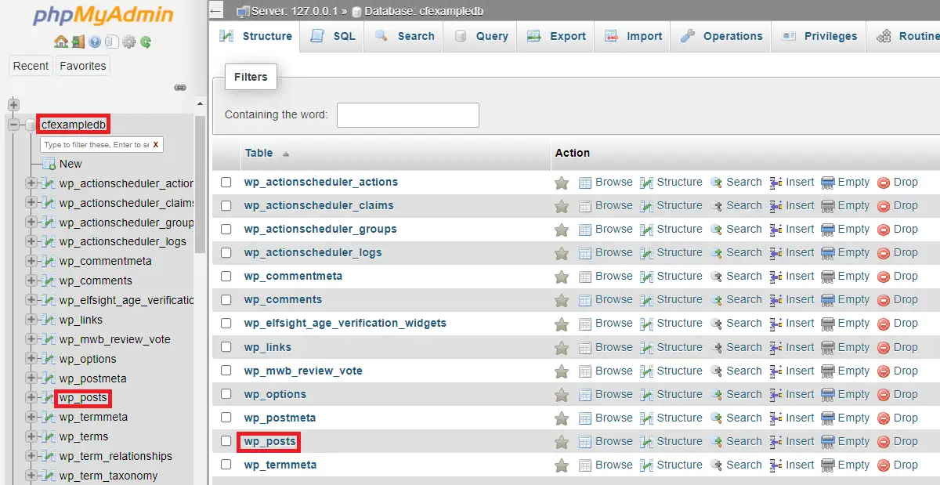Viewport: 940px width, 485px height.
Task: Go to phpMyAdmin Home via house icon
Action: (x=60, y=42)
